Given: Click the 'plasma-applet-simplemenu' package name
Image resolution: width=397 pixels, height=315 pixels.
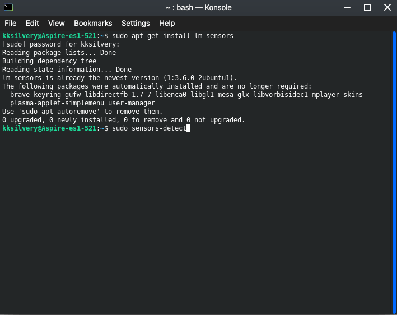Looking at the screenshot, I should (57, 103).
